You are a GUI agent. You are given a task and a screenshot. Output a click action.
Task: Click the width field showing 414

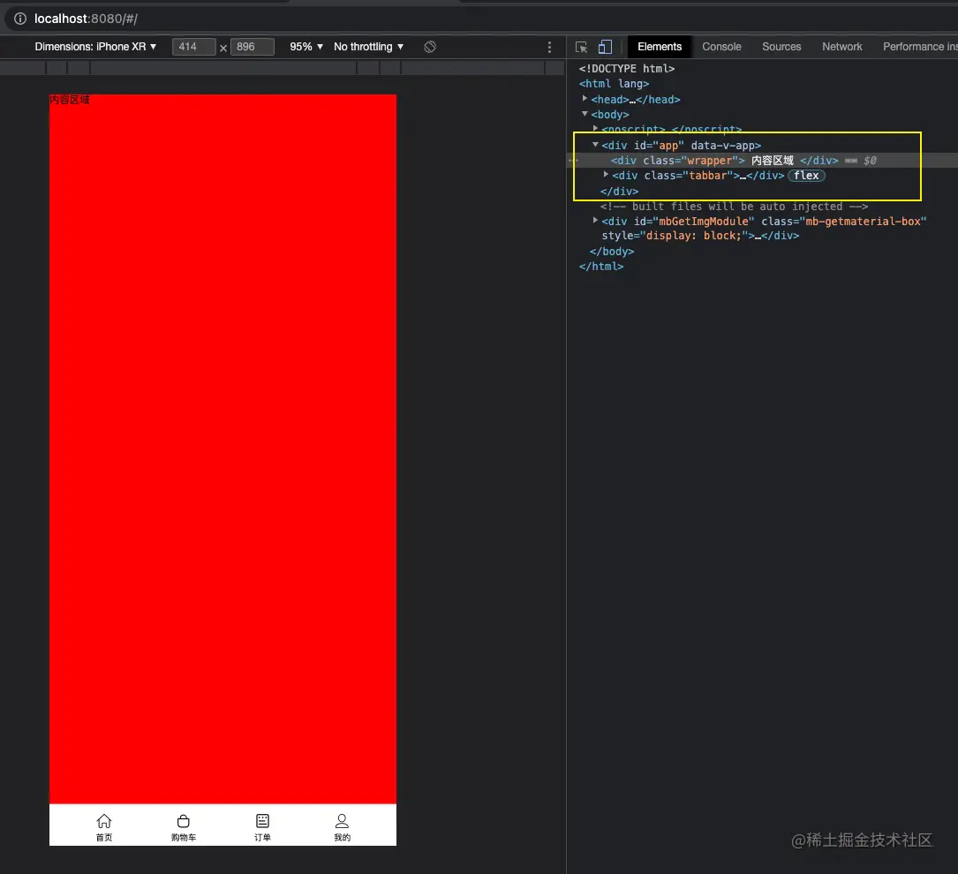coord(193,47)
